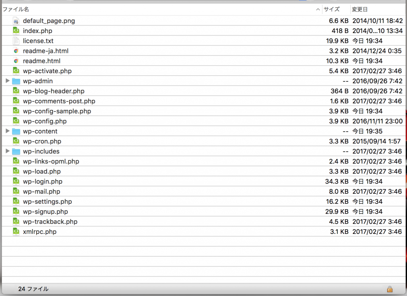Click the sort direction arrow in header

pyautogui.click(x=318, y=9)
